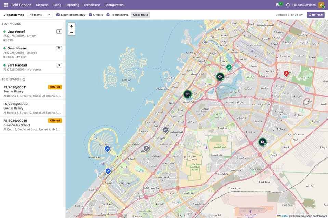Open the conversations chat icon
This screenshot has width=328, height=218.
pos(278,5)
